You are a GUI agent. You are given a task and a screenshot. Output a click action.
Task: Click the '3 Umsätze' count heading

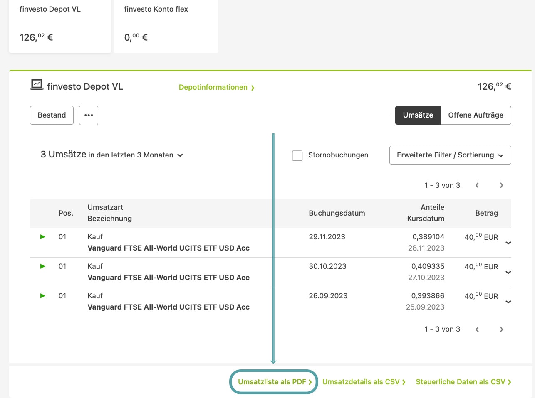(x=63, y=155)
